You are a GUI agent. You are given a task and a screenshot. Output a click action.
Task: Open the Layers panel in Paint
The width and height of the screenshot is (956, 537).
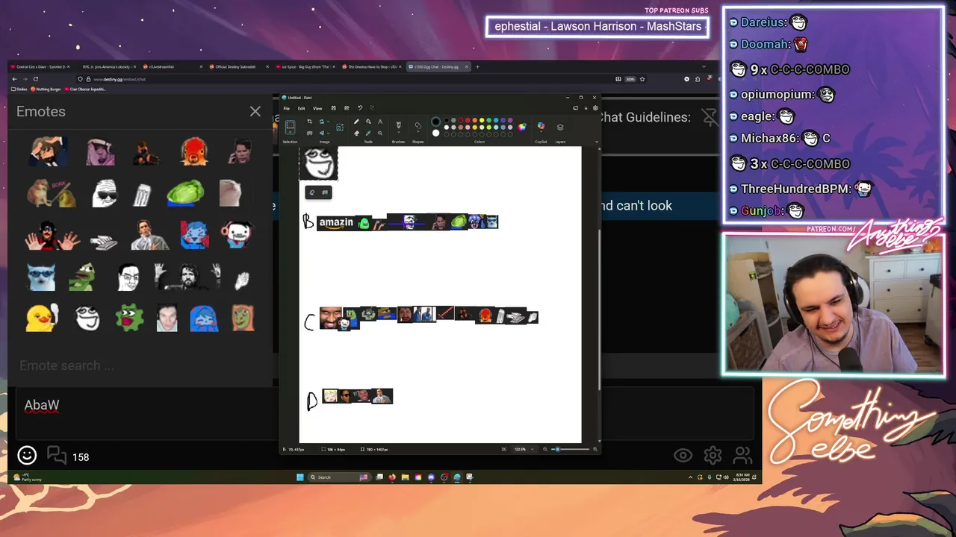point(560,127)
